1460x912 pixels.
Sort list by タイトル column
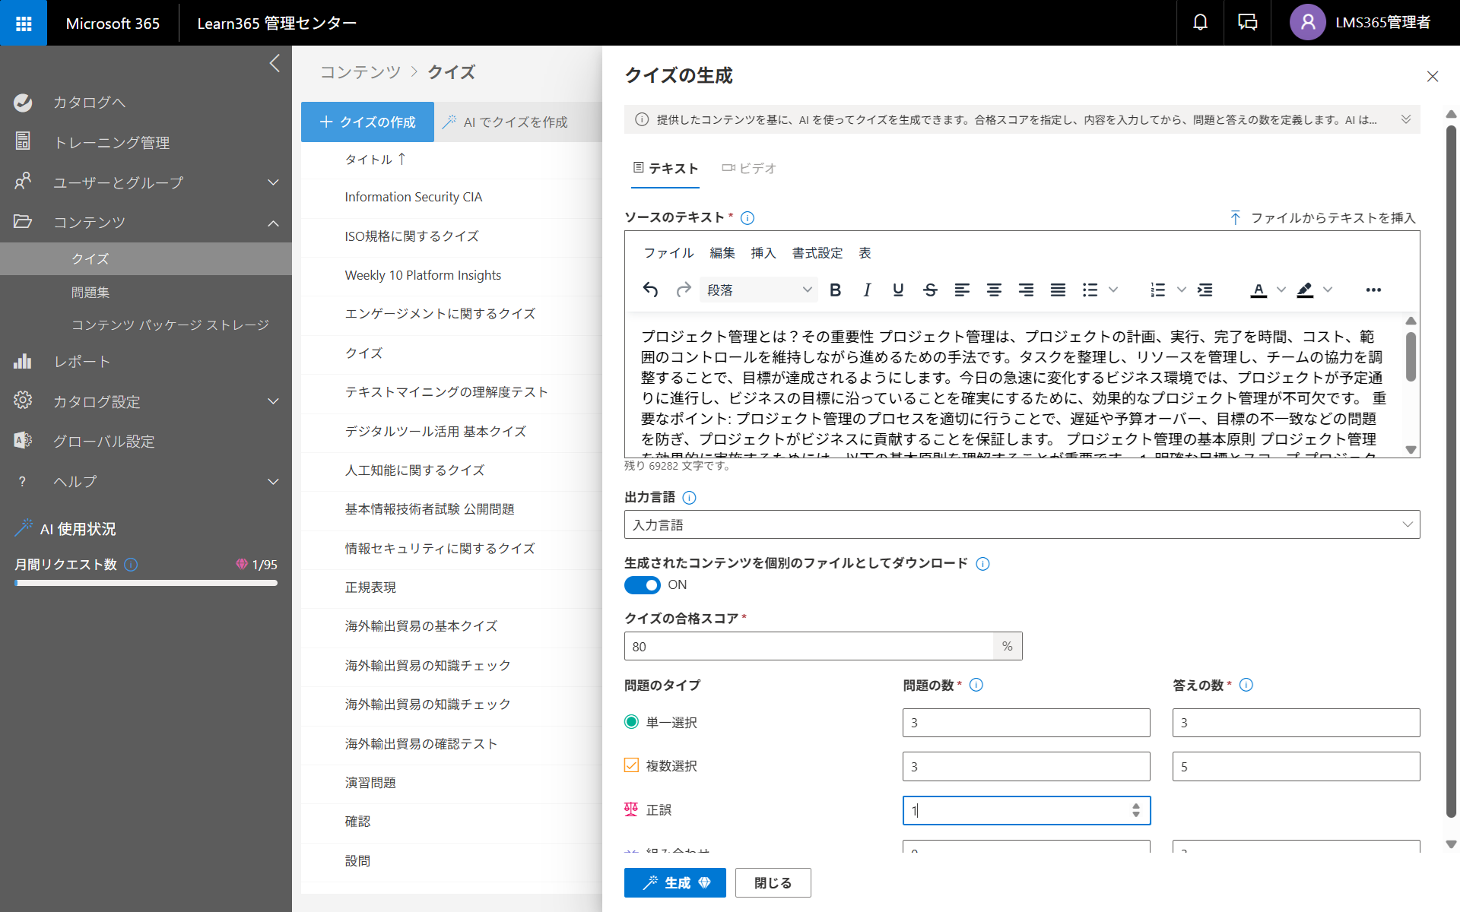pos(376,159)
